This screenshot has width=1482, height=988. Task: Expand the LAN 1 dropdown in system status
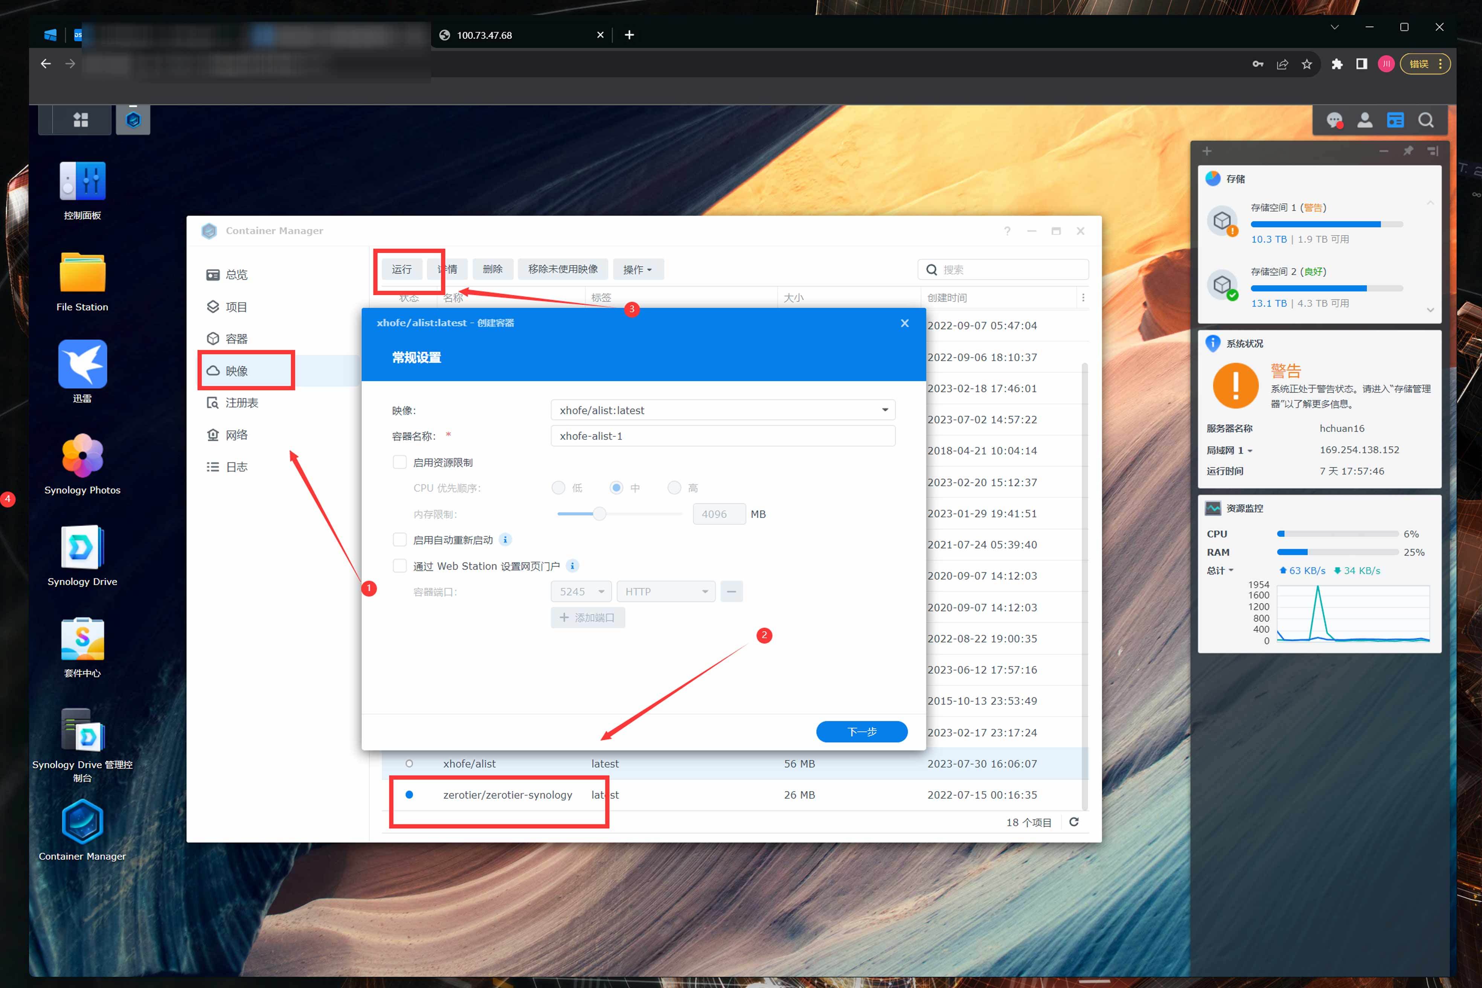click(x=1249, y=451)
